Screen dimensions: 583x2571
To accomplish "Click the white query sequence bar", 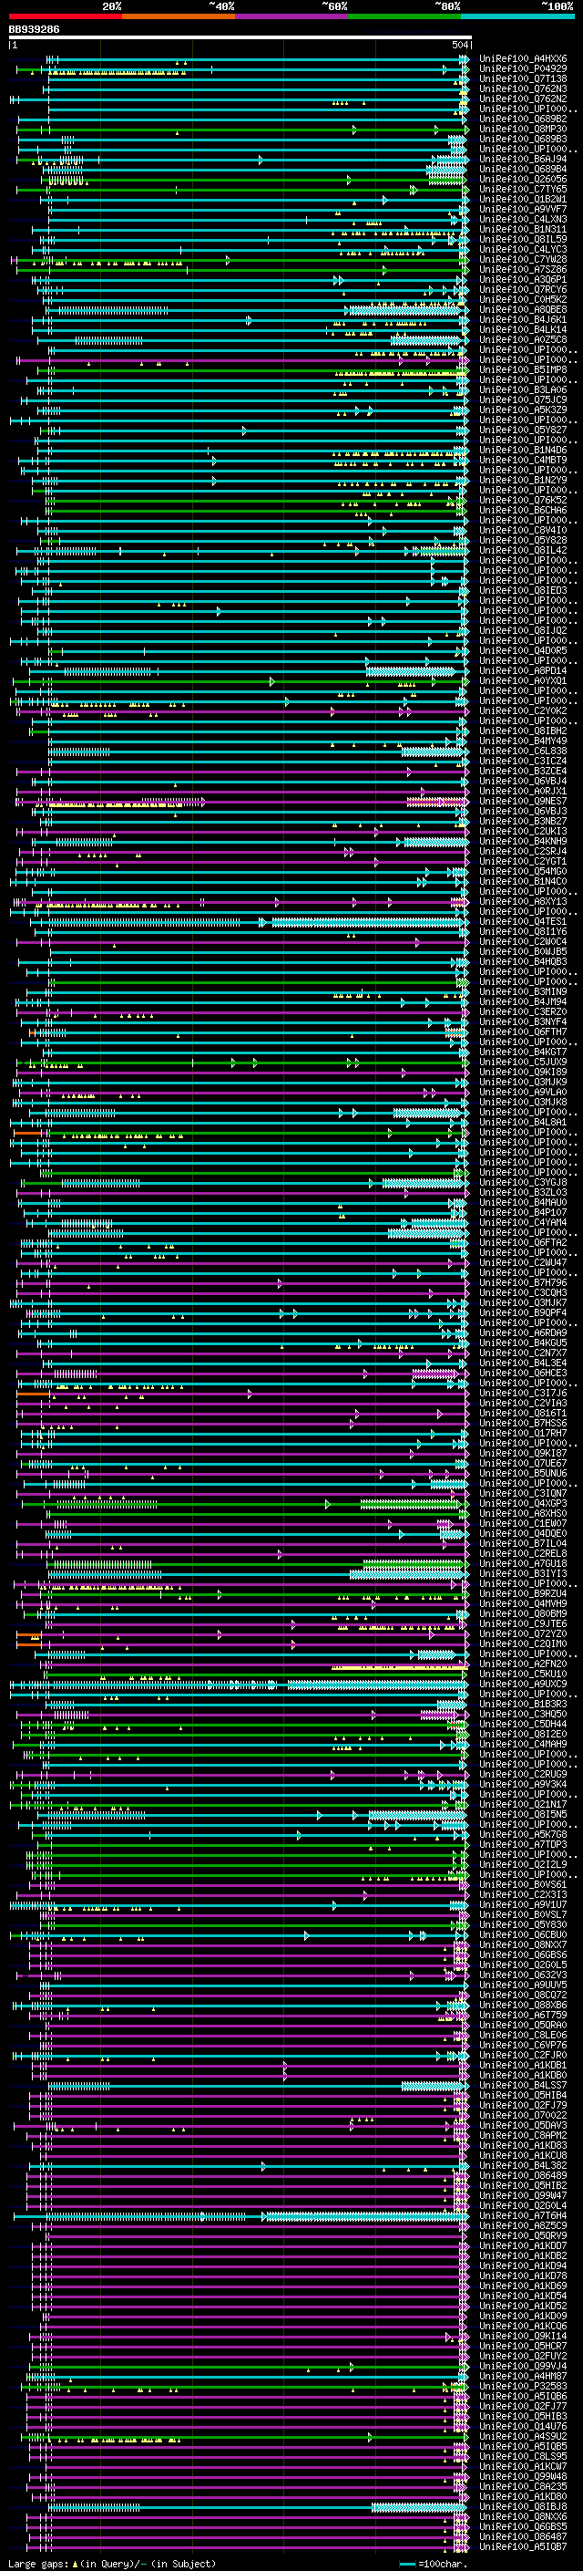I will pos(240,38).
